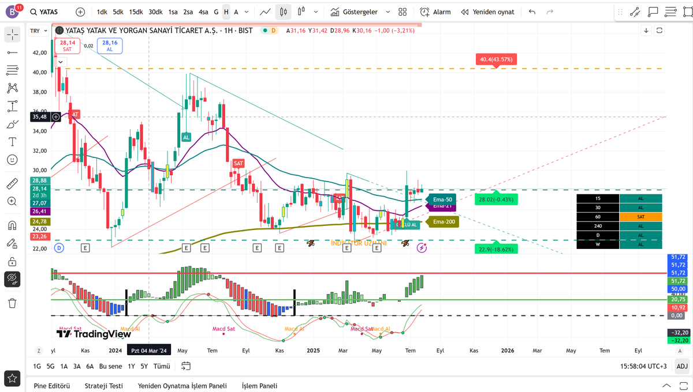
Task: Switch to the G daily timeframe
Action: pyautogui.click(x=216, y=12)
